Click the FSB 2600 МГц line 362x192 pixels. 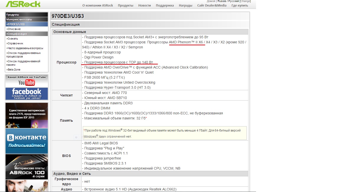[x=103, y=77]
